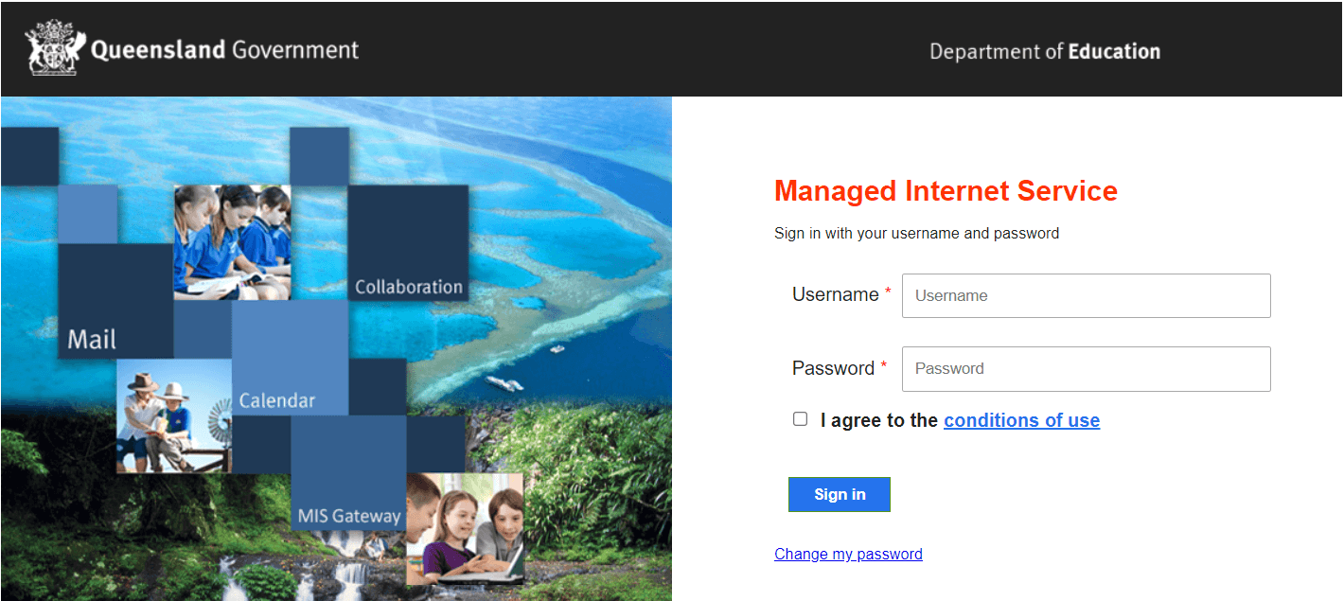The image size is (1344, 601).
Task: Click the Collaboration tile in the banner
Action: [408, 243]
